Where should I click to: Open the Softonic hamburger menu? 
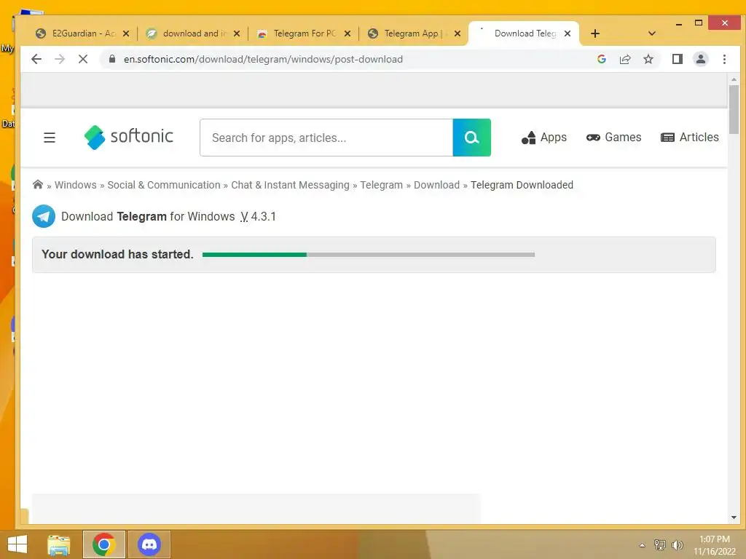[50, 138]
